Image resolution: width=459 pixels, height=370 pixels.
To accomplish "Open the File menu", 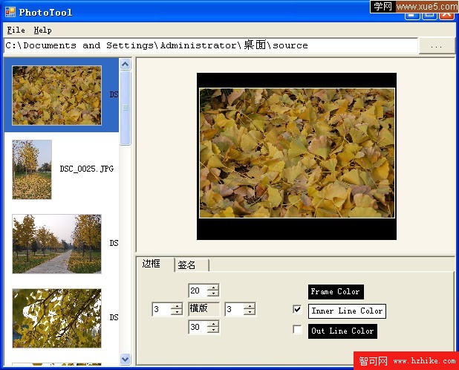I will 16,30.
